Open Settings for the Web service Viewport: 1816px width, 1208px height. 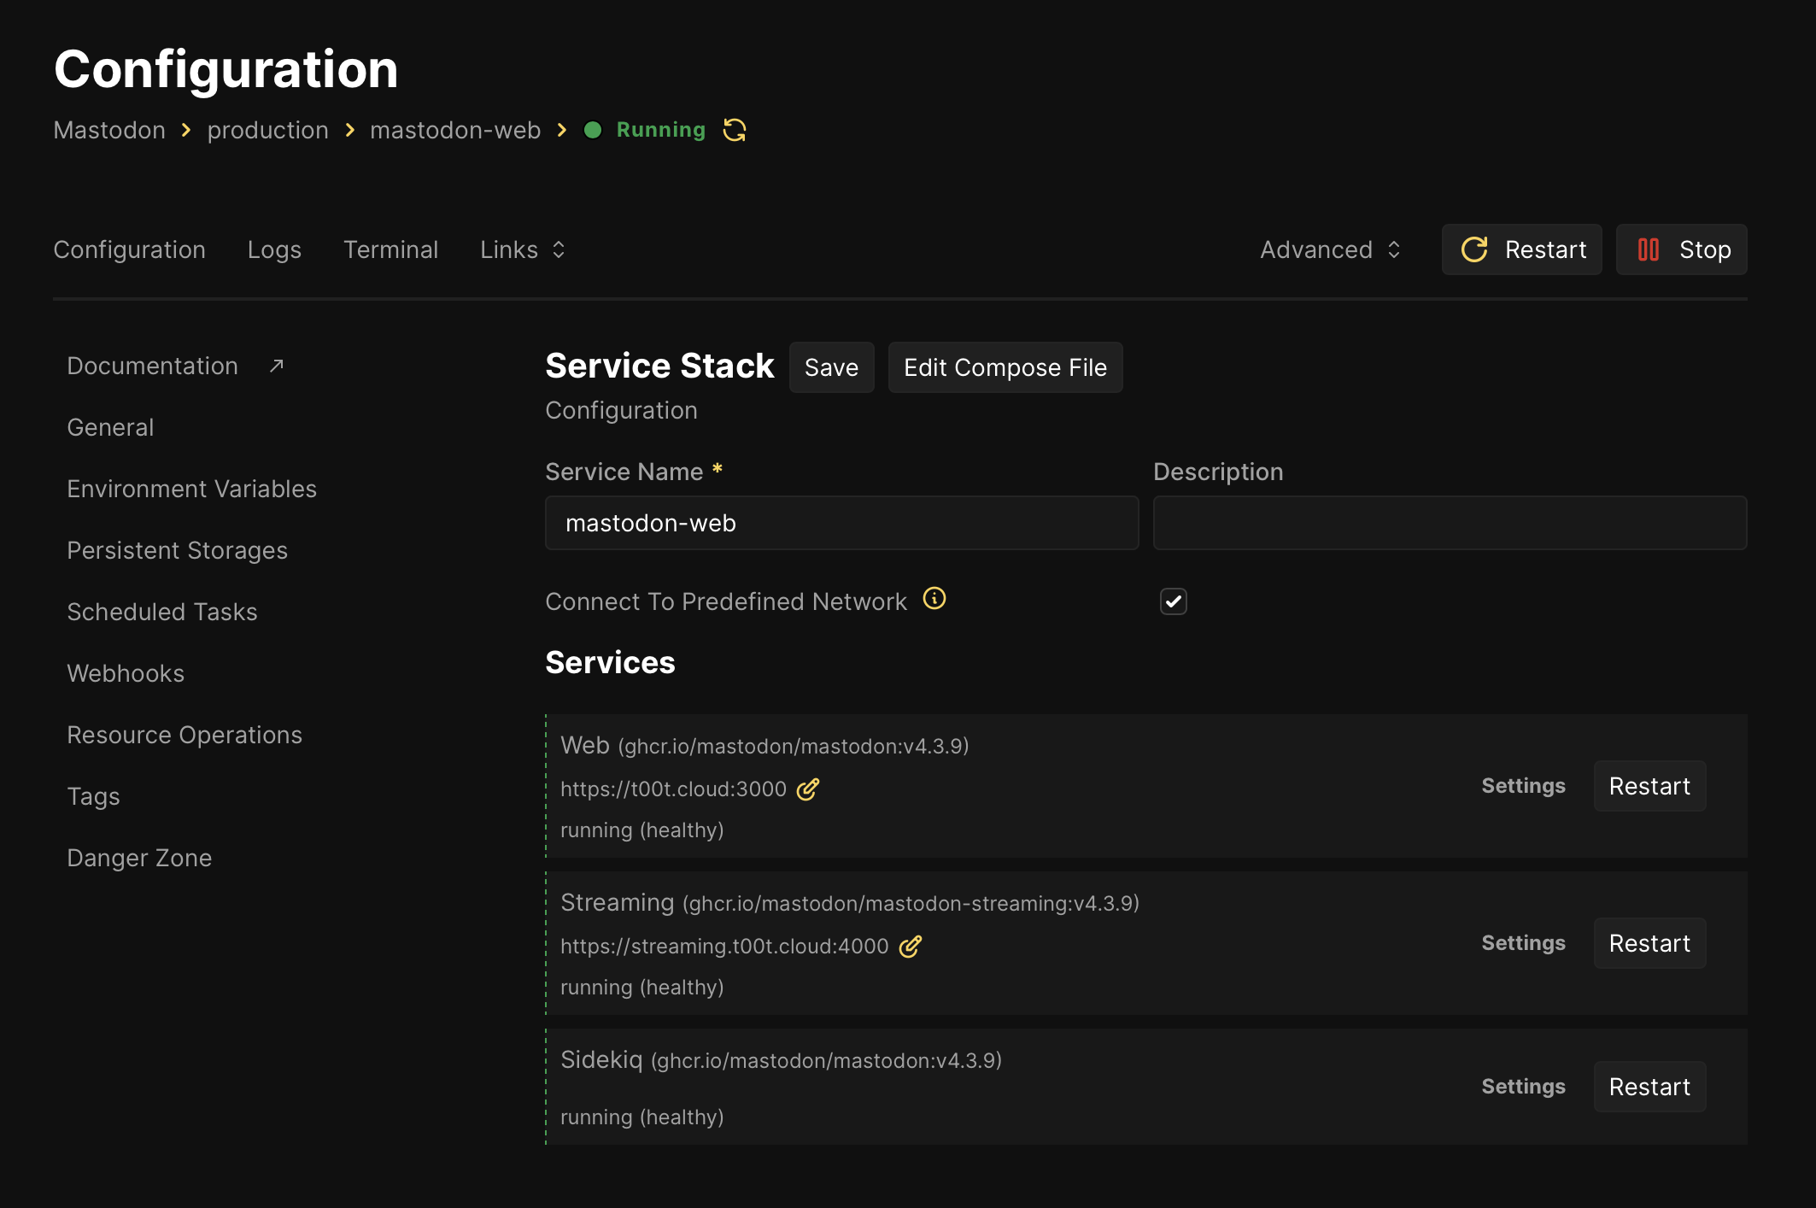(x=1523, y=786)
